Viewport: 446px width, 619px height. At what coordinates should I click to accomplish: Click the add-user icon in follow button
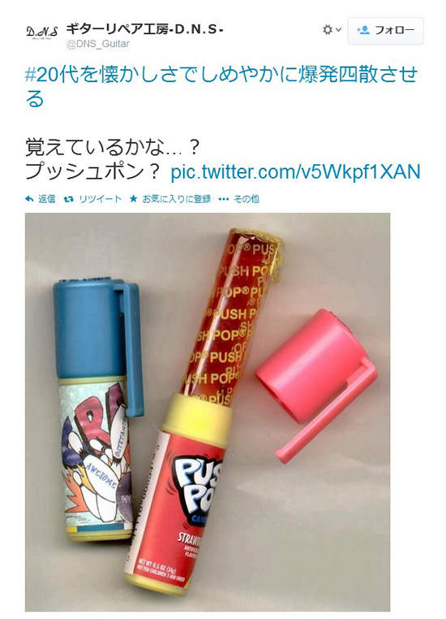click(362, 30)
